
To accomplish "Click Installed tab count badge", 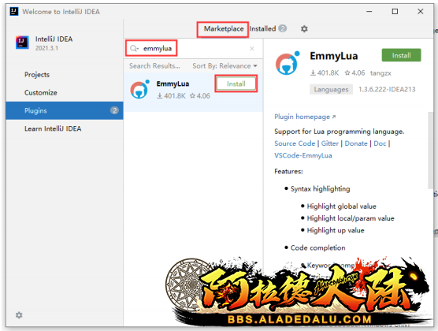I will pos(282,28).
